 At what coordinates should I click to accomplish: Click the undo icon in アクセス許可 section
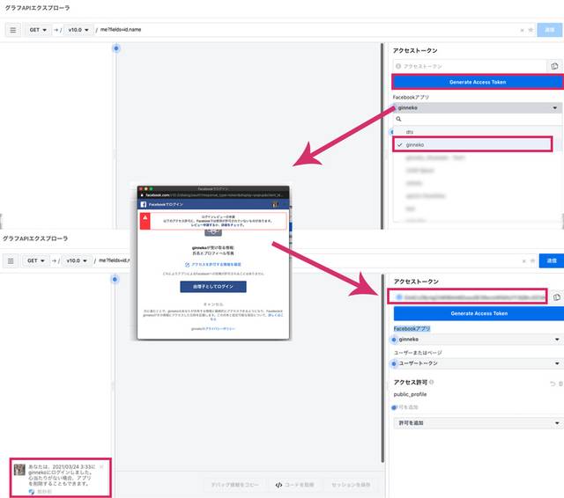553,384
